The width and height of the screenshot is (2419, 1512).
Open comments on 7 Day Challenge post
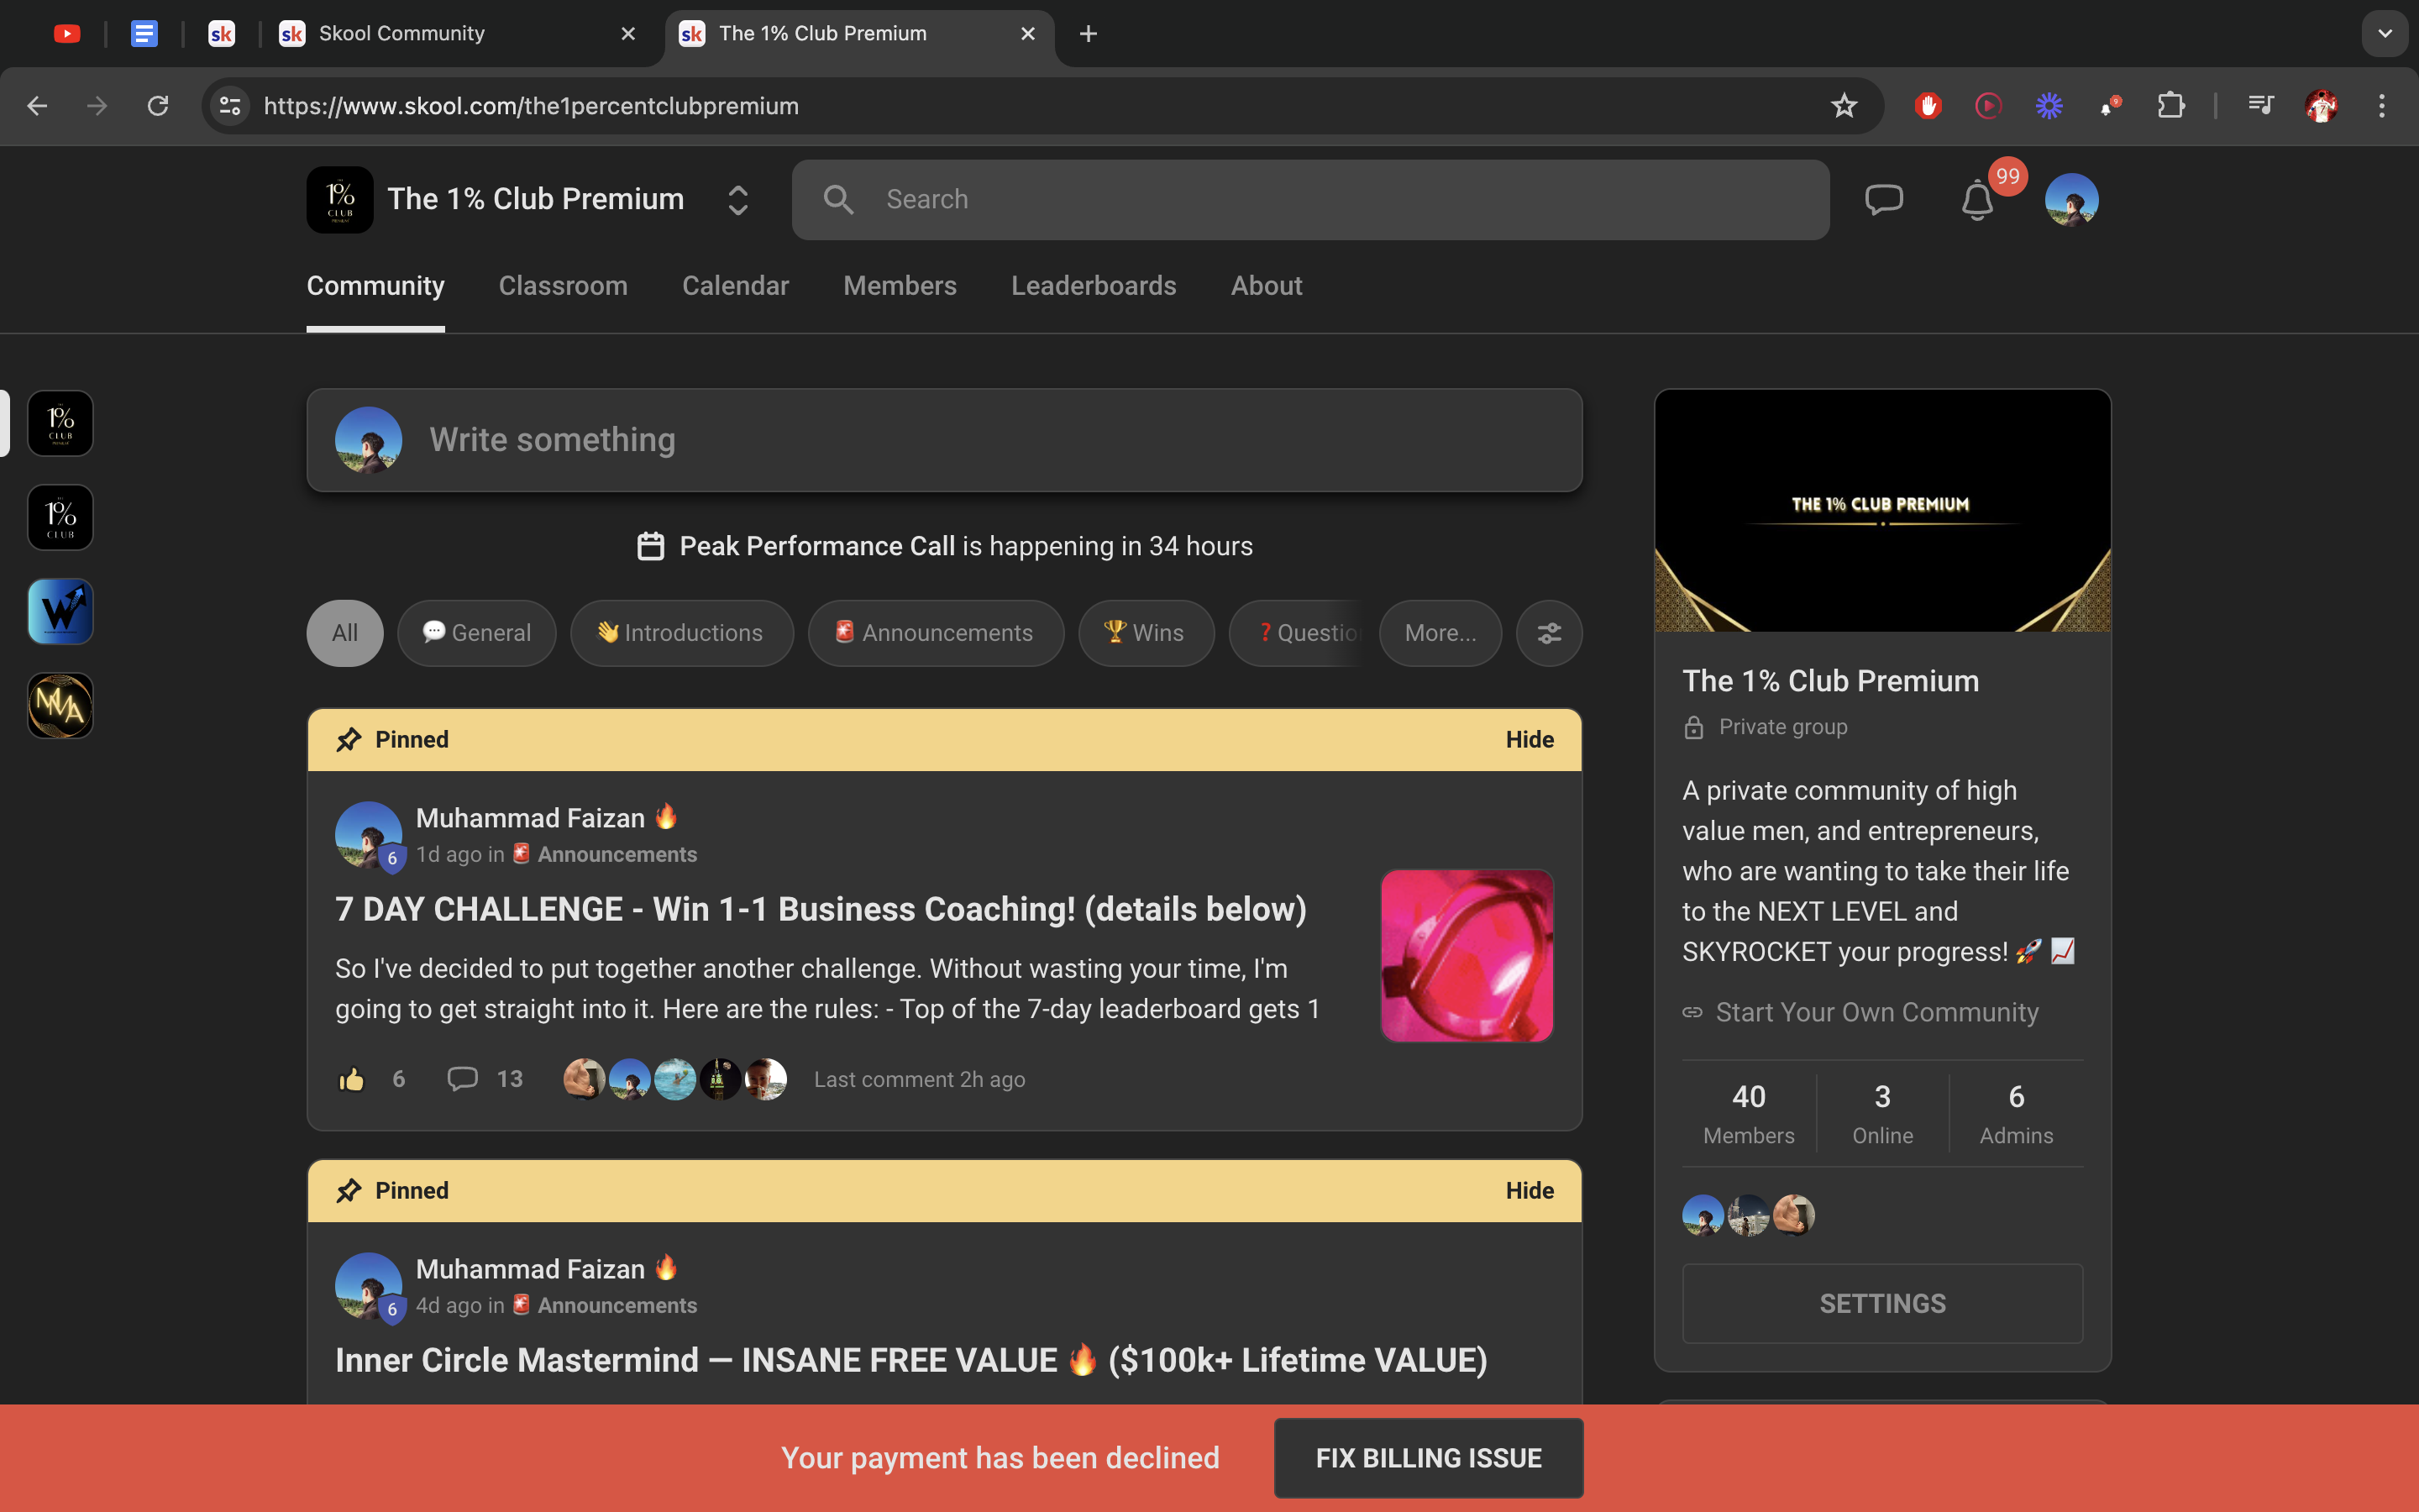[462, 1079]
